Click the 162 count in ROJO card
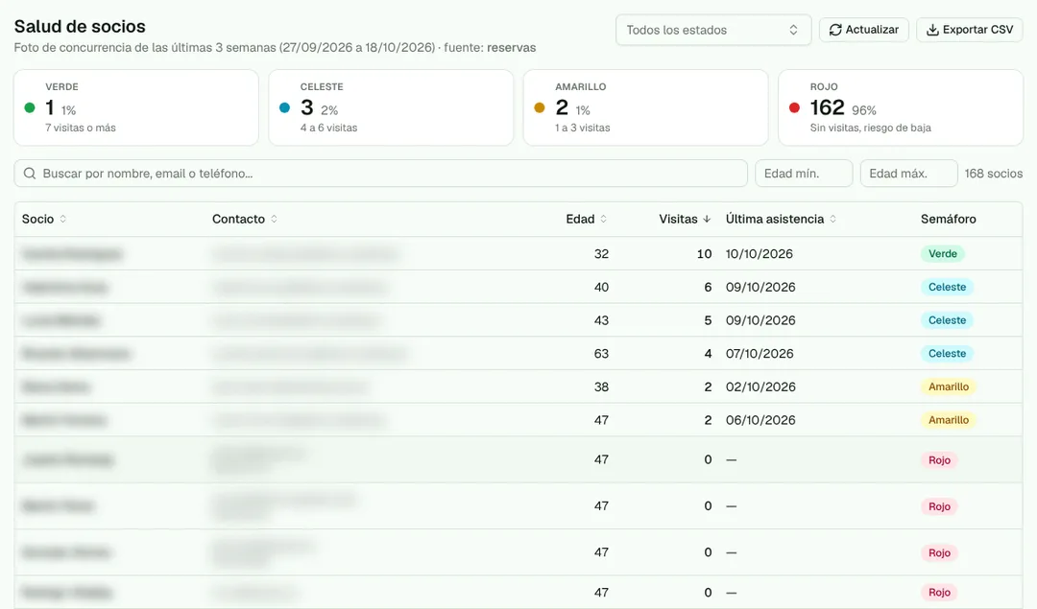The height and width of the screenshot is (609, 1037). [x=828, y=107]
